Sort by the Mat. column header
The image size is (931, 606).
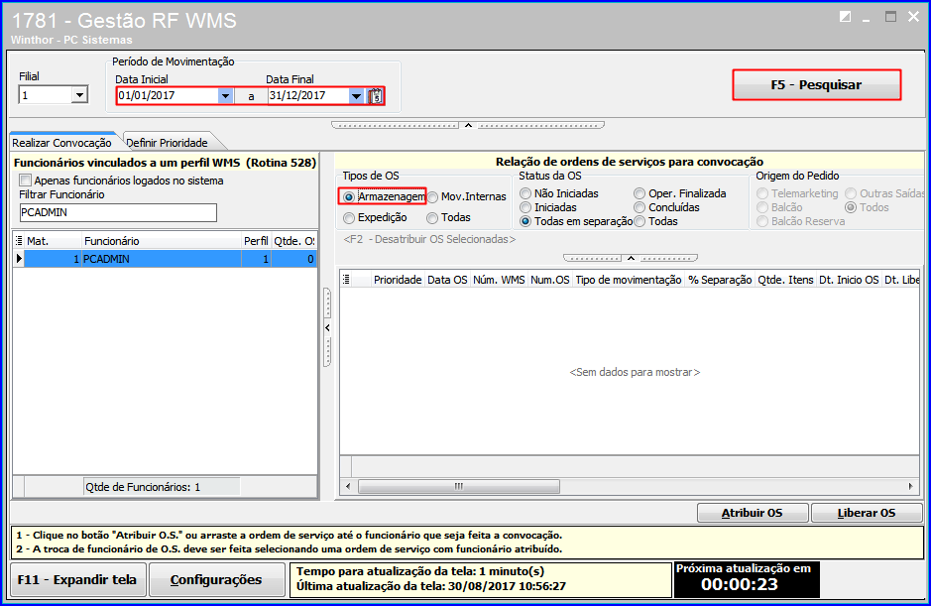pyautogui.click(x=53, y=241)
